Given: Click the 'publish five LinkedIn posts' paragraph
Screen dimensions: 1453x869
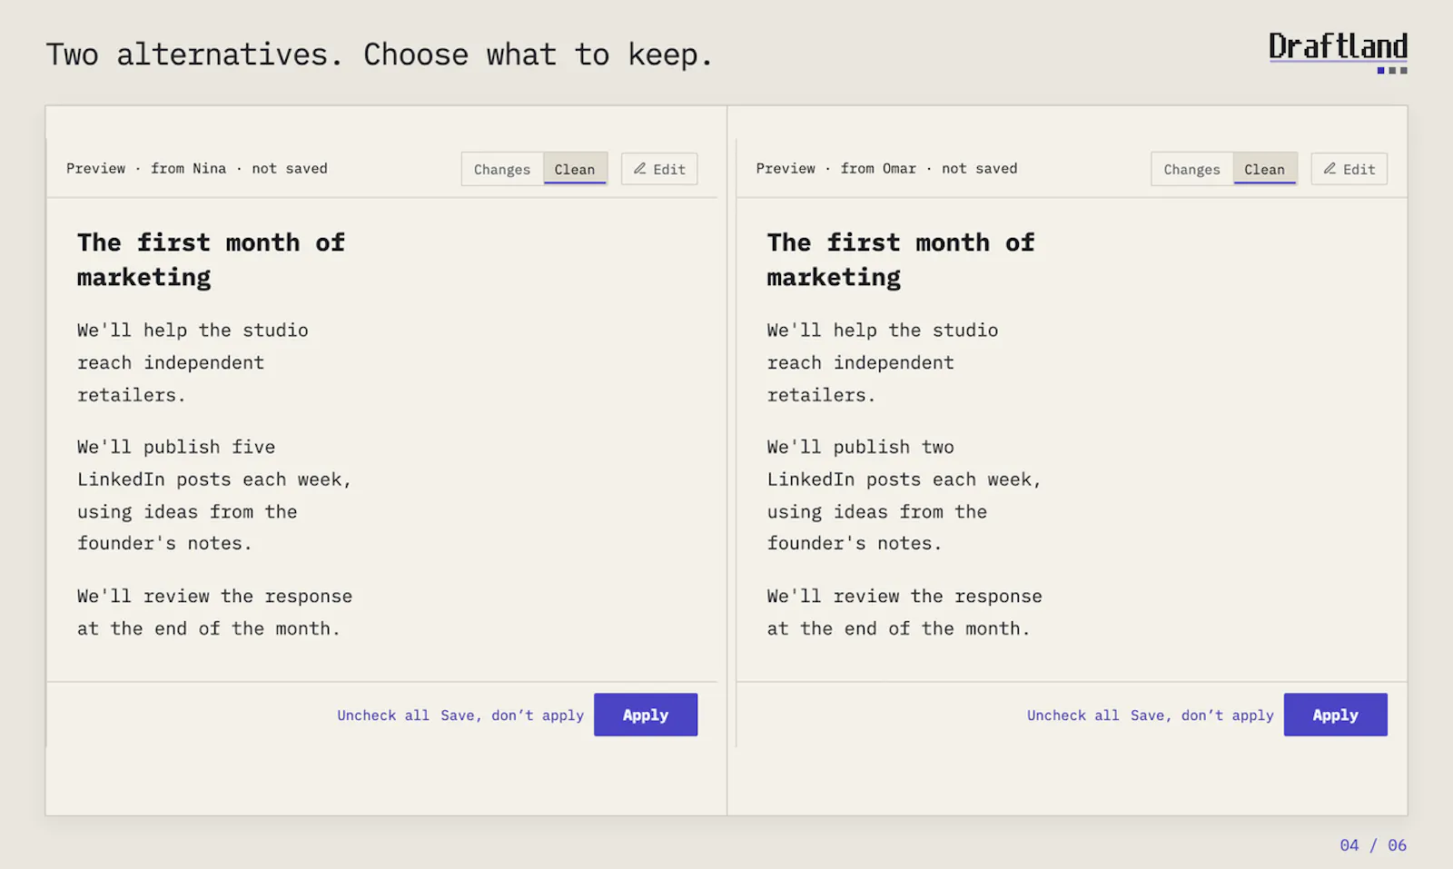Looking at the screenshot, I should [214, 495].
